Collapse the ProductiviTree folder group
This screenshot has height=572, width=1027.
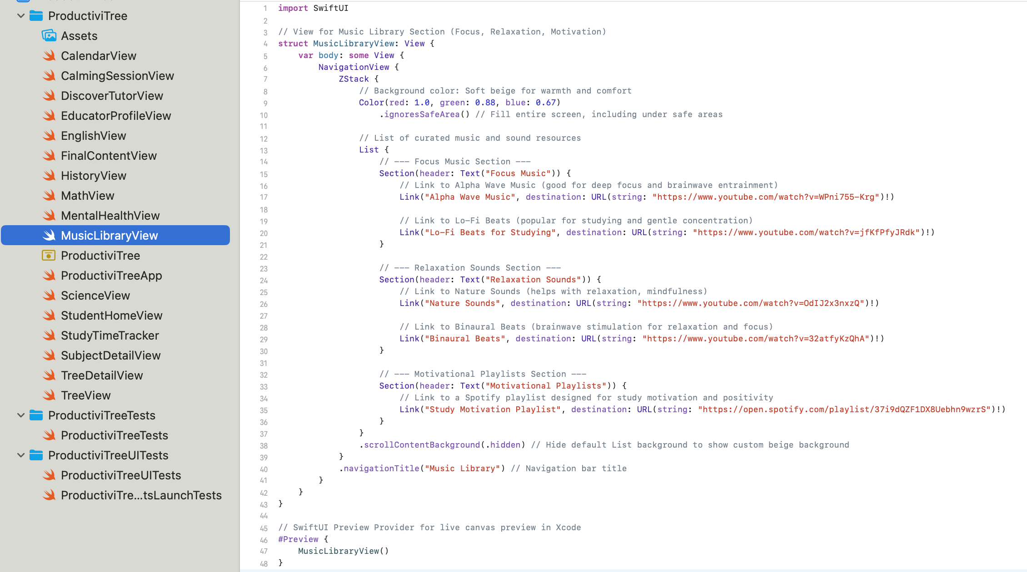(x=21, y=15)
